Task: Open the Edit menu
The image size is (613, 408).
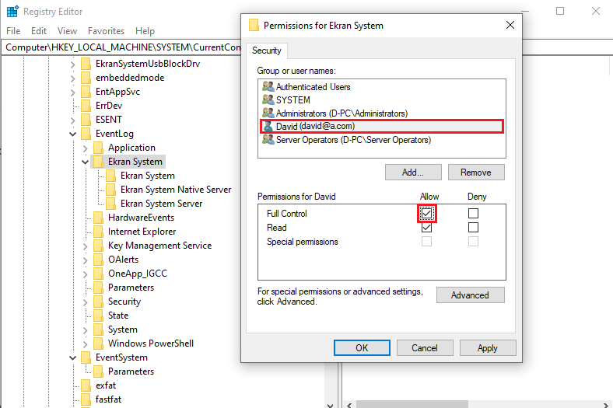Action: 39,31
